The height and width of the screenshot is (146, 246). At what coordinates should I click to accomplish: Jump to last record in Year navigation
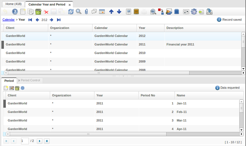pos(59,20)
